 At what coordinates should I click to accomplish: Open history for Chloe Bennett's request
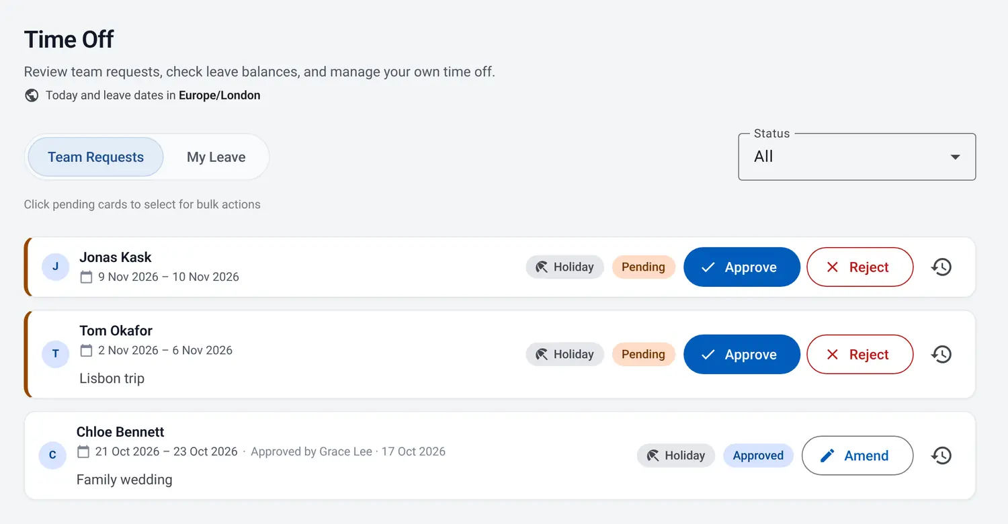[x=941, y=455]
